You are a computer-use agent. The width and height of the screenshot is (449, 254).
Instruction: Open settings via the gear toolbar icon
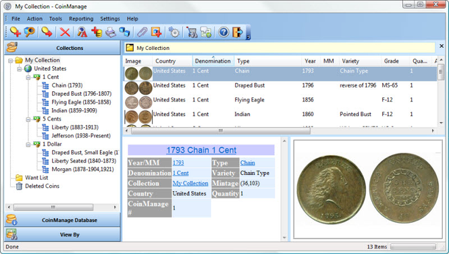click(174, 32)
